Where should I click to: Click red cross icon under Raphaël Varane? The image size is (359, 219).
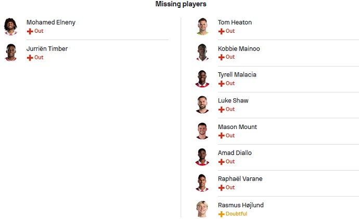[x=222, y=187]
